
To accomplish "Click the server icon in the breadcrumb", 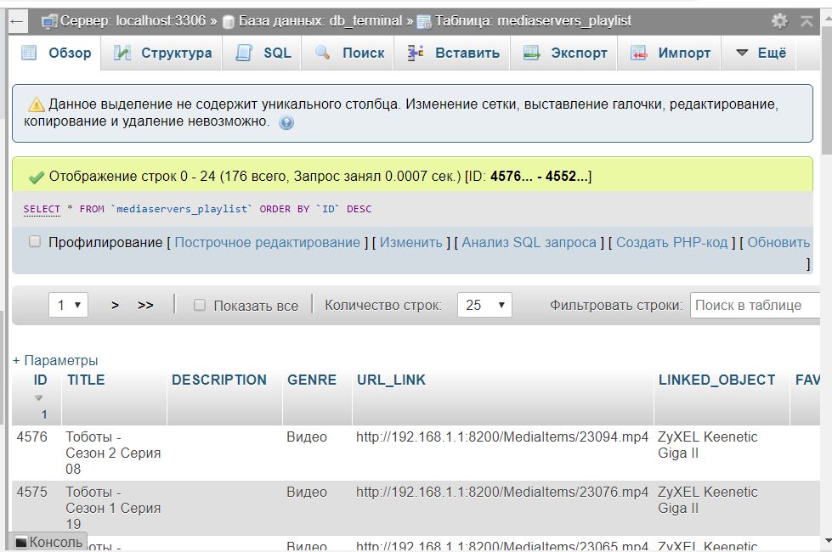I will [x=49, y=21].
